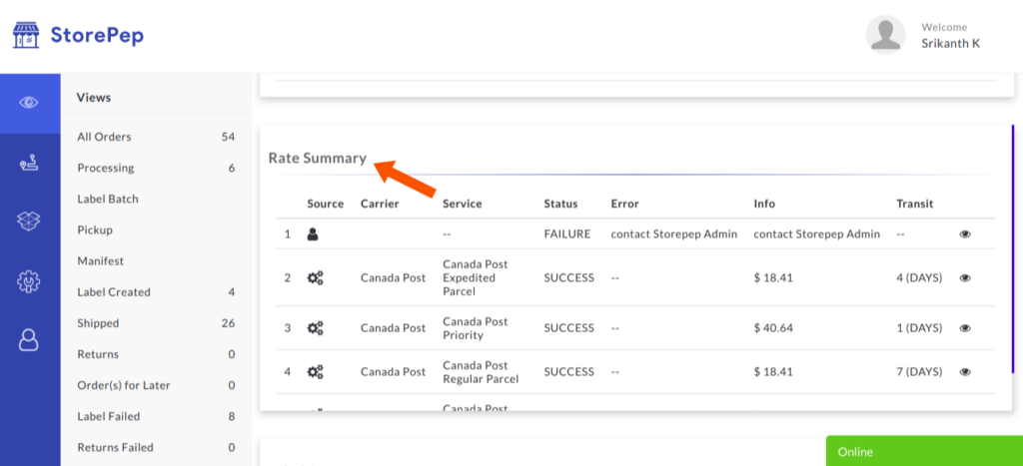
Task: Click the Service column header
Action: [462, 204]
